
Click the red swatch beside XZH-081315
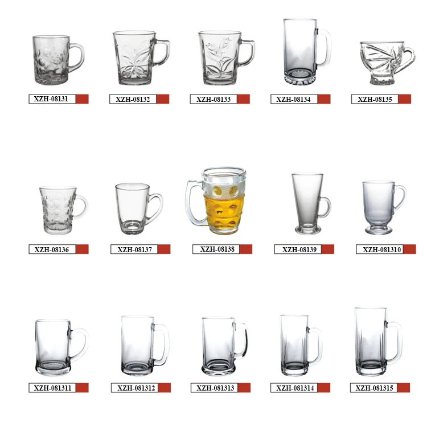(x=403, y=388)
